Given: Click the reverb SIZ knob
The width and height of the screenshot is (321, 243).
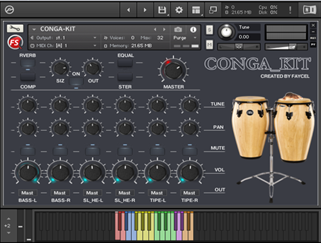Looking at the screenshot, I should click(x=60, y=68).
